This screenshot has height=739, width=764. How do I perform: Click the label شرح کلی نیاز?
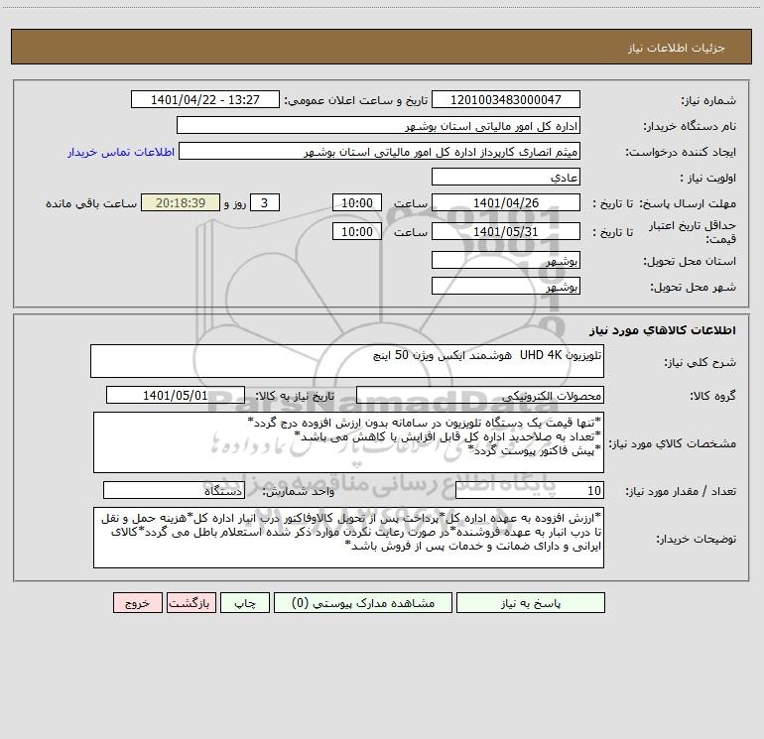[700, 362]
